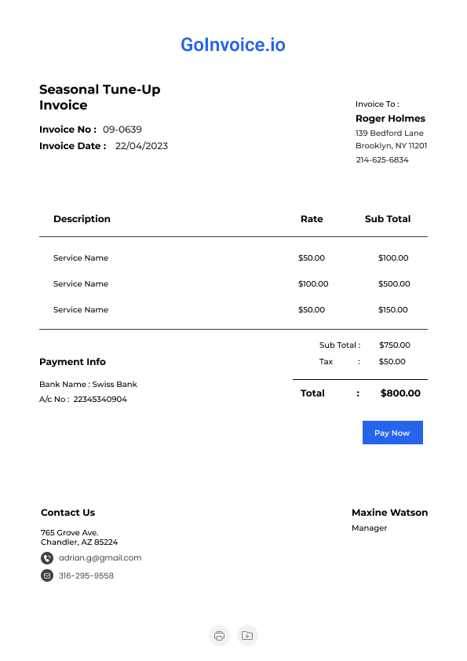Click the Seasonal Tune-Up Invoice title
Viewport: 467px width, 661px height.
point(100,97)
